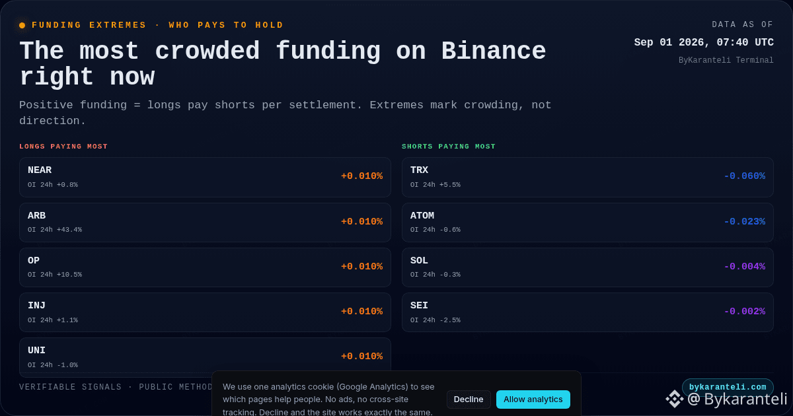Allow analytics in cookie banner
Viewport: 793px width, 416px height.
pyautogui.click(x=533, y=399)
